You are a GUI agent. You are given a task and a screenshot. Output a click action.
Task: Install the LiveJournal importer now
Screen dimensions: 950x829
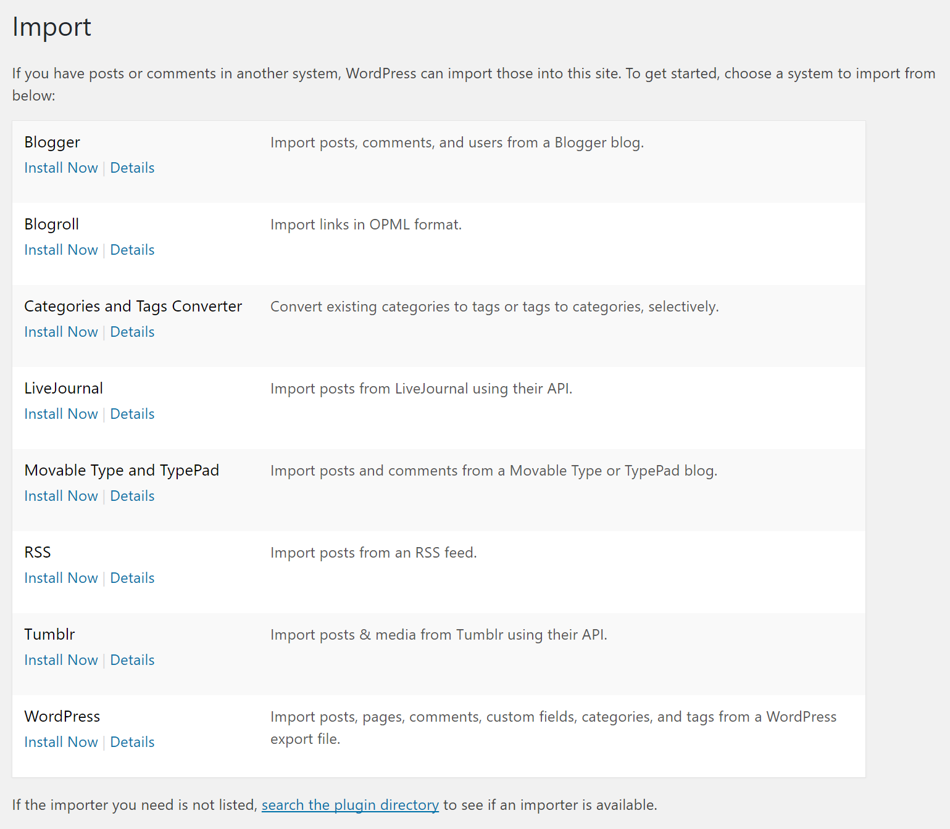(x=61, y=414)
